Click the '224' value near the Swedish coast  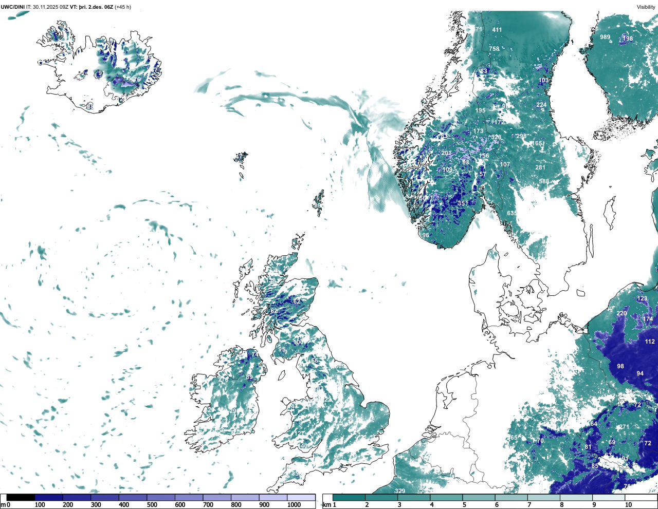point(541,105)
